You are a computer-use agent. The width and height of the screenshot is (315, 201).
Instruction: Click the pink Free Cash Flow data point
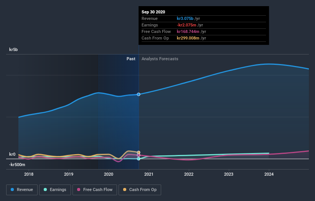[x=139, y=155]
